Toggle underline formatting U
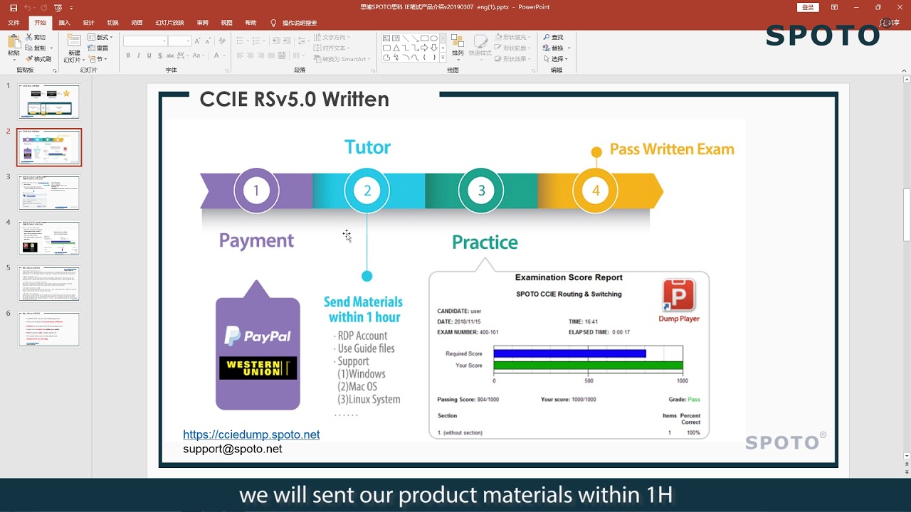 (x=149, y=55)
